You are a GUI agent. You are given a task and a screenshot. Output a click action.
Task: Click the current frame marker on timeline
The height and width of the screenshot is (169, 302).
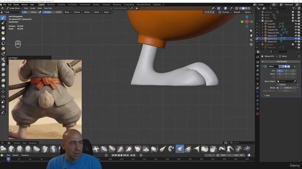[8, 159]
